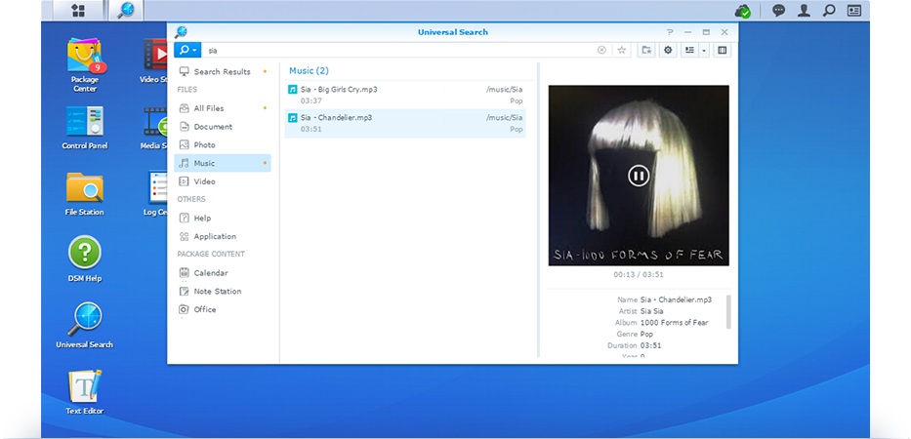Click the Name value Sia - Chandelier.mp3

pyautogui.click(x=676, y=299)
